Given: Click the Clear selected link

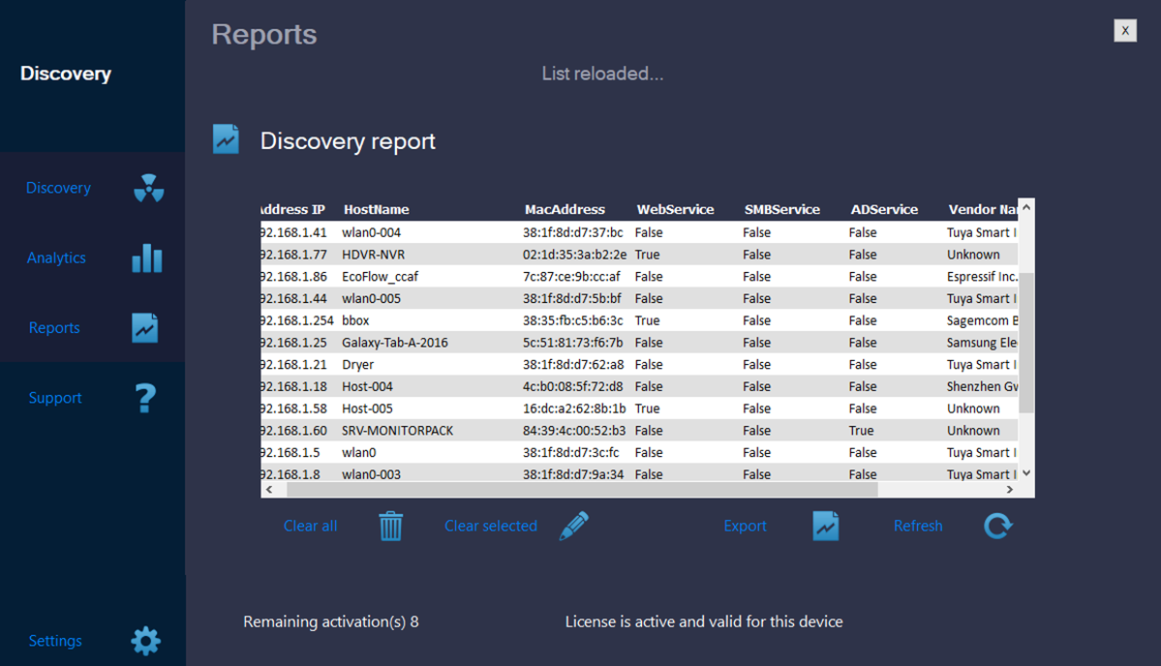Looking at the screenshot, I should [x=491, y=527].
